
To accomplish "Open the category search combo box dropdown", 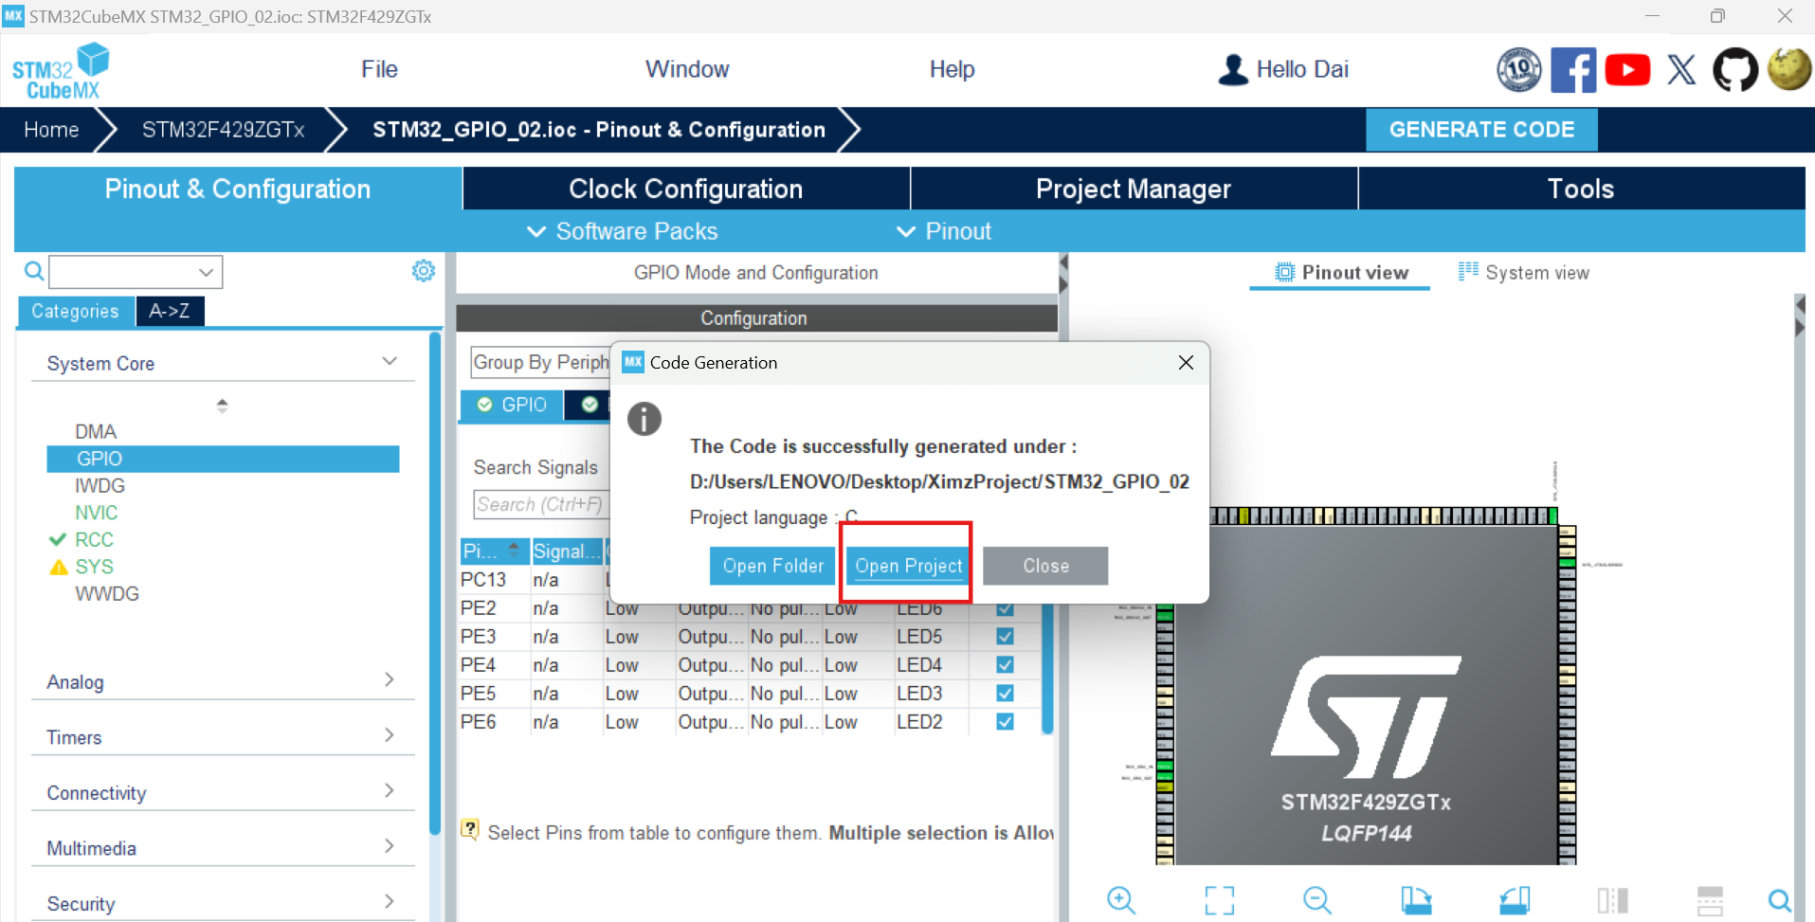I will tap(206, 272).
